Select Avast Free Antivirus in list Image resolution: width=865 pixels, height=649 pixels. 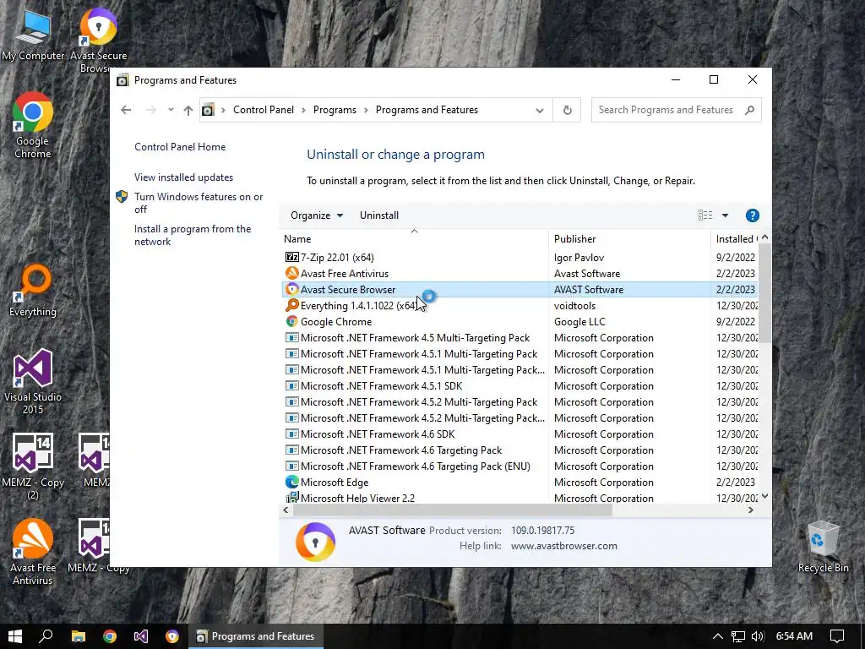pyautogui.click(x=520, y=274)
